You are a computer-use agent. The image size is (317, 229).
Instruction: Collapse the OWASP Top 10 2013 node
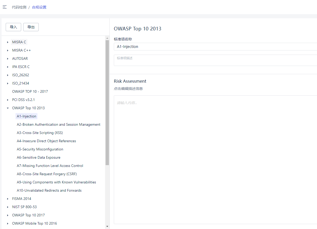click(8, 108)
